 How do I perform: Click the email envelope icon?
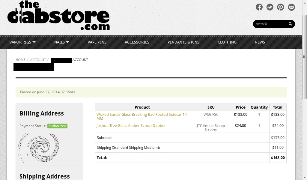click(x=291, y=7)
